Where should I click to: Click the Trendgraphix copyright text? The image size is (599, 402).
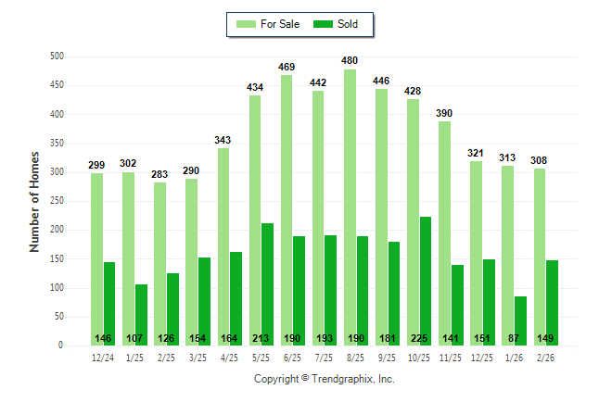[325, 379]
